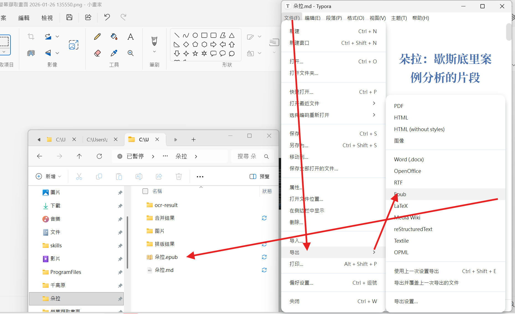Choose the five-point star shape in Paint
The width and height of the screenshot is (515, 314).
click(195, 53)
